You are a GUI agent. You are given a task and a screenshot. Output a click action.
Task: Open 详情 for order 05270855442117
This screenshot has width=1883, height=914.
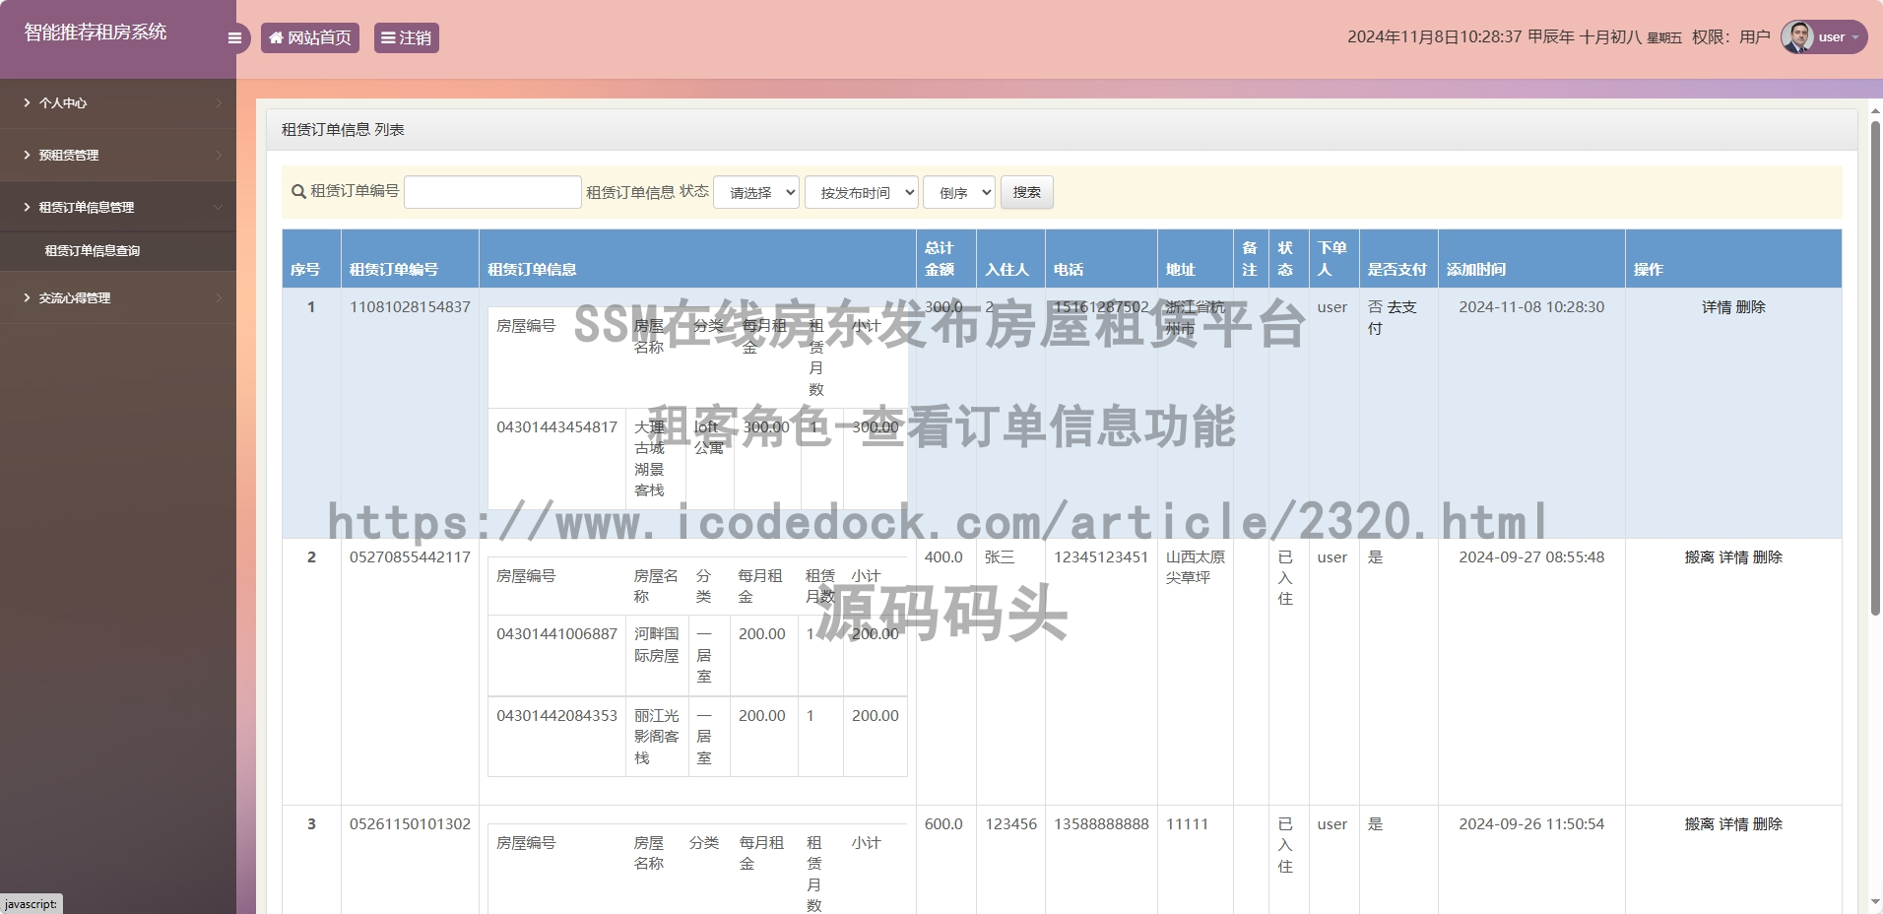click(1733, 557)
